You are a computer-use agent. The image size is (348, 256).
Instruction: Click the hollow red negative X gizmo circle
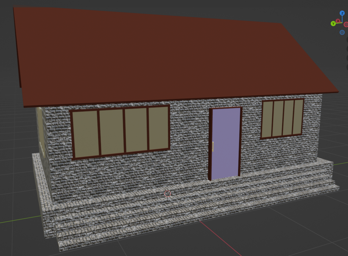pos(346,24)
